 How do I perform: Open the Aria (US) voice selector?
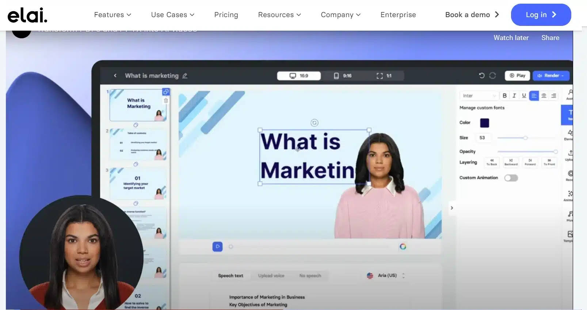pos(386,275)
